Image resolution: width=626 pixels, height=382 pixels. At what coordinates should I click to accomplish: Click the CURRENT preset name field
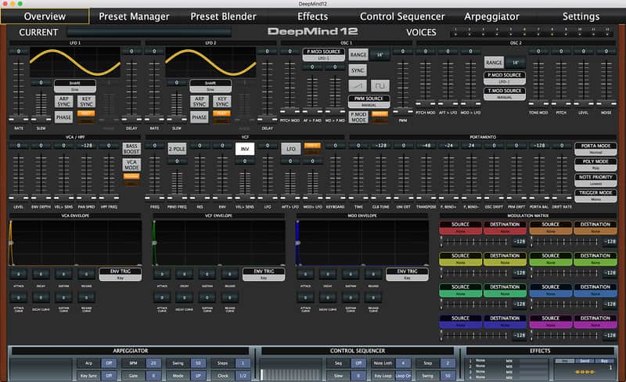(149, 32)
